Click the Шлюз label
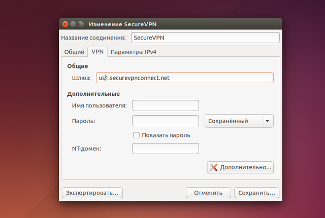Screen dimensions: 325x218 81,78
